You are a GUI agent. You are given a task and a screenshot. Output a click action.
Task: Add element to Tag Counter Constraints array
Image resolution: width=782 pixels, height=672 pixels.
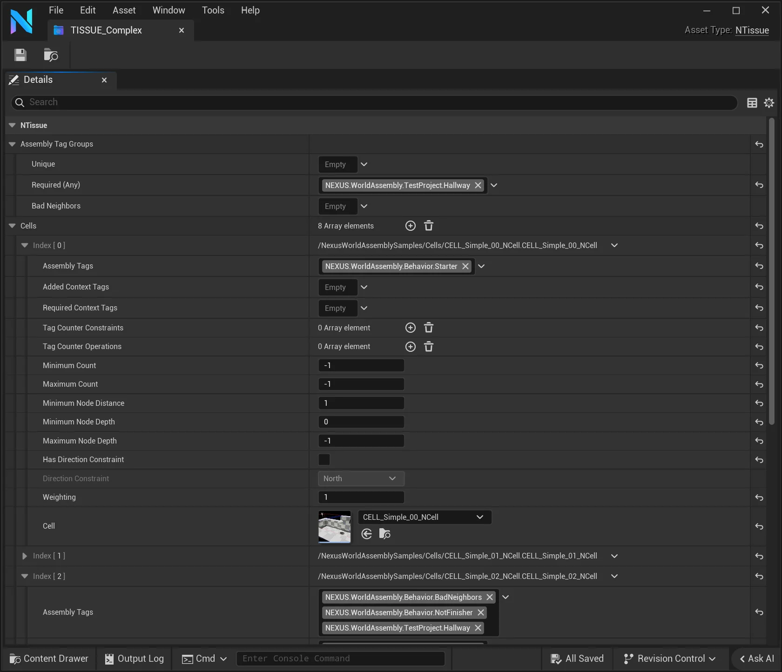tap(411, 328)
